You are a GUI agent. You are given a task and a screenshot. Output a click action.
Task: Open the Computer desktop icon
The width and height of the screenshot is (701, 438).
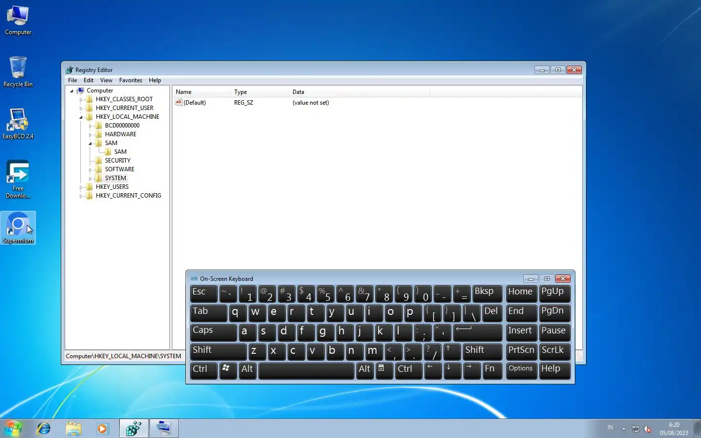(18, 20)
